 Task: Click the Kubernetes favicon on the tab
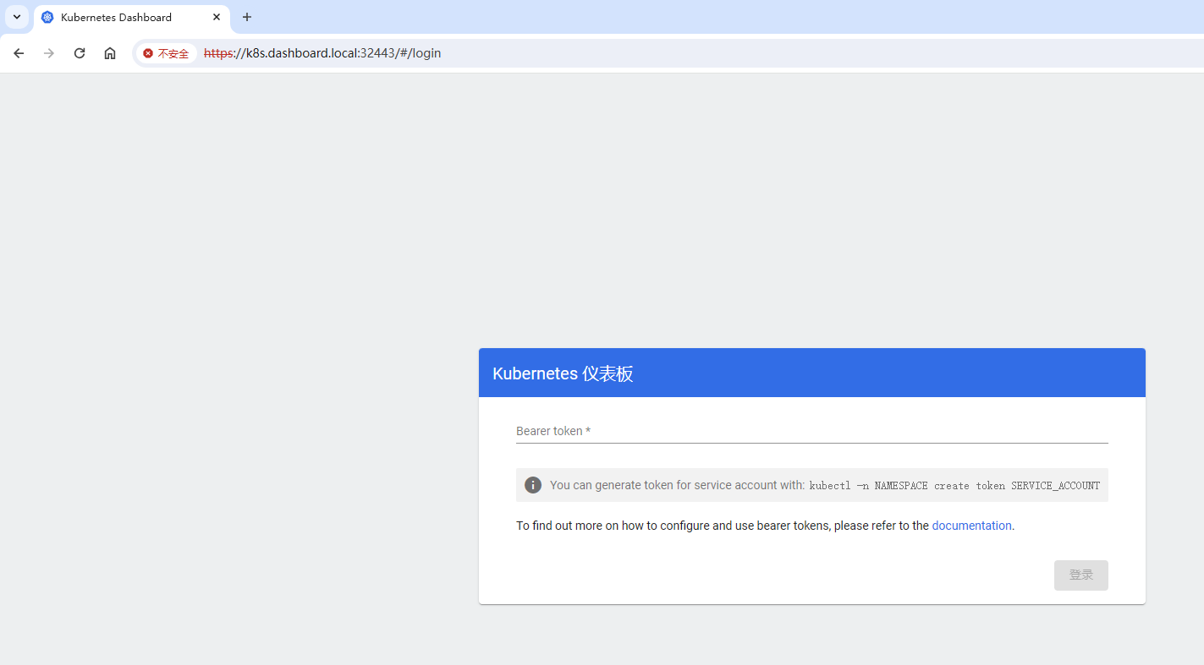(x=47, y=17)
